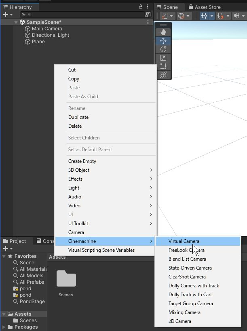Open scene picker icon beside search field
Screen dimensions: 247x331
[148, 15]
